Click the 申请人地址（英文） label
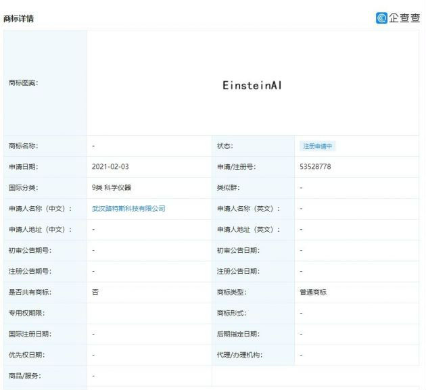 248,230
